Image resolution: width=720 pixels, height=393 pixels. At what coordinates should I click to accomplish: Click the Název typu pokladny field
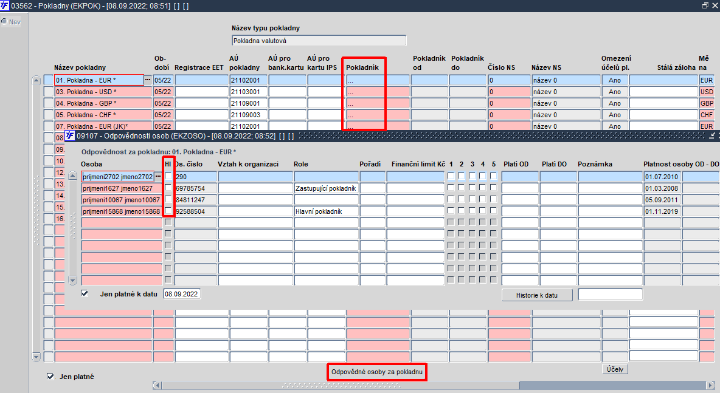point(319,41)
